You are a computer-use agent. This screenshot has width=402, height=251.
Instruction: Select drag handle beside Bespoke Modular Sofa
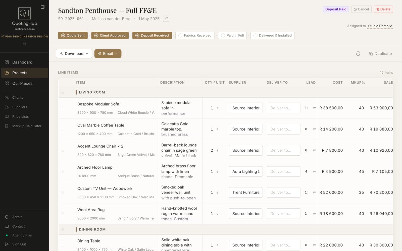pyautogui.click(x=63, y=108)
